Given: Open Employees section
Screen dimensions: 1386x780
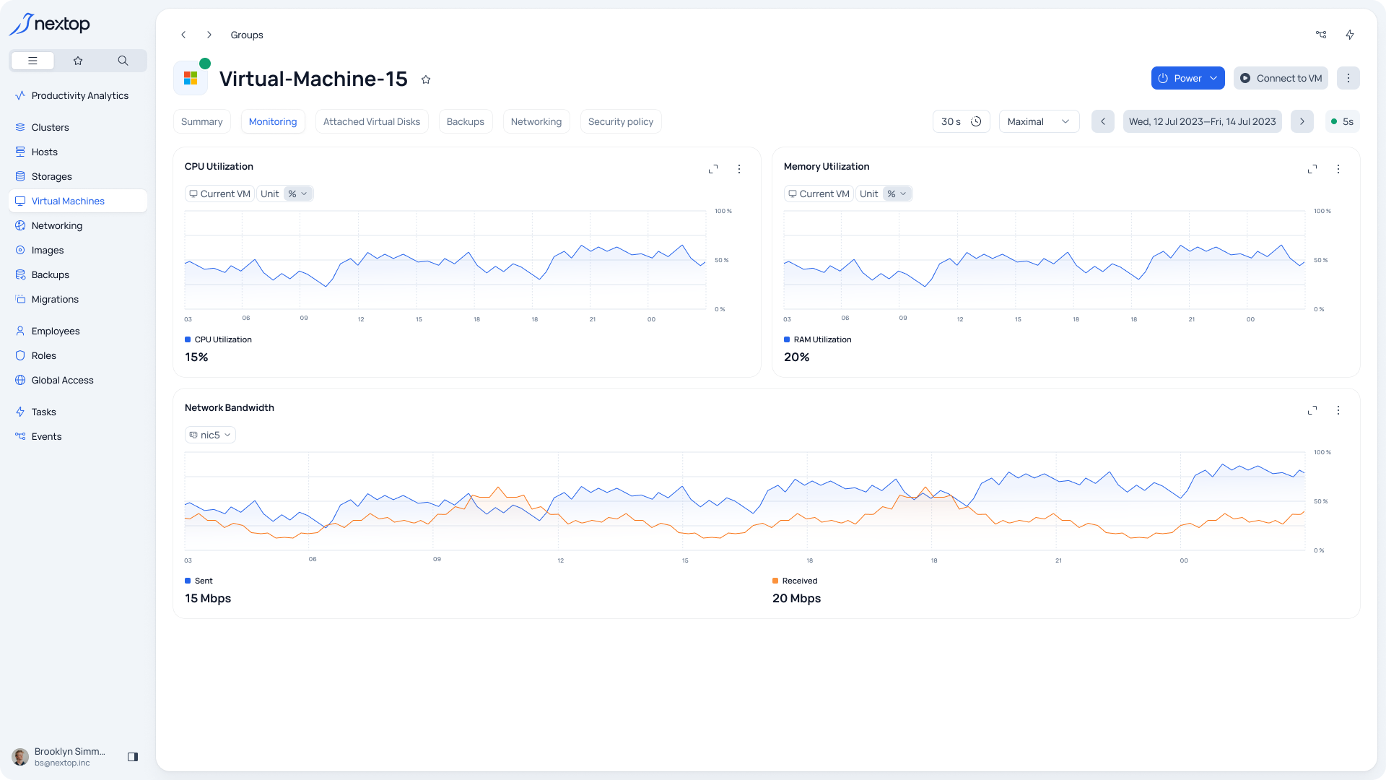Looking at the screenshot, I should click(78, 331).
